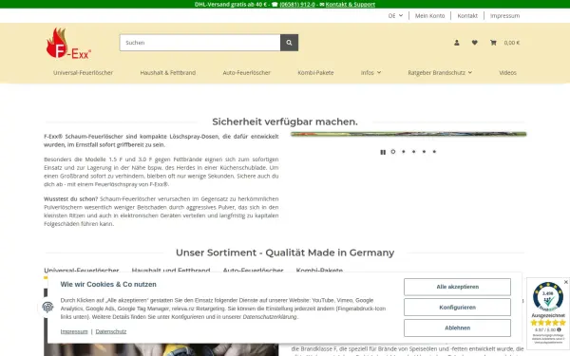Image resolution: width=570 pixels, height=356 pixels.
Task: Expand the Ratgeber Brandschutz menu
Action: 440,73
